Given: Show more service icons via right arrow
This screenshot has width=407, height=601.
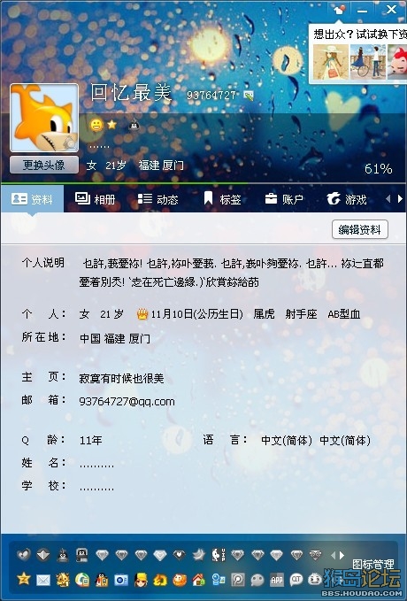Looking at the screenshot, I should [x=342, y=555].
